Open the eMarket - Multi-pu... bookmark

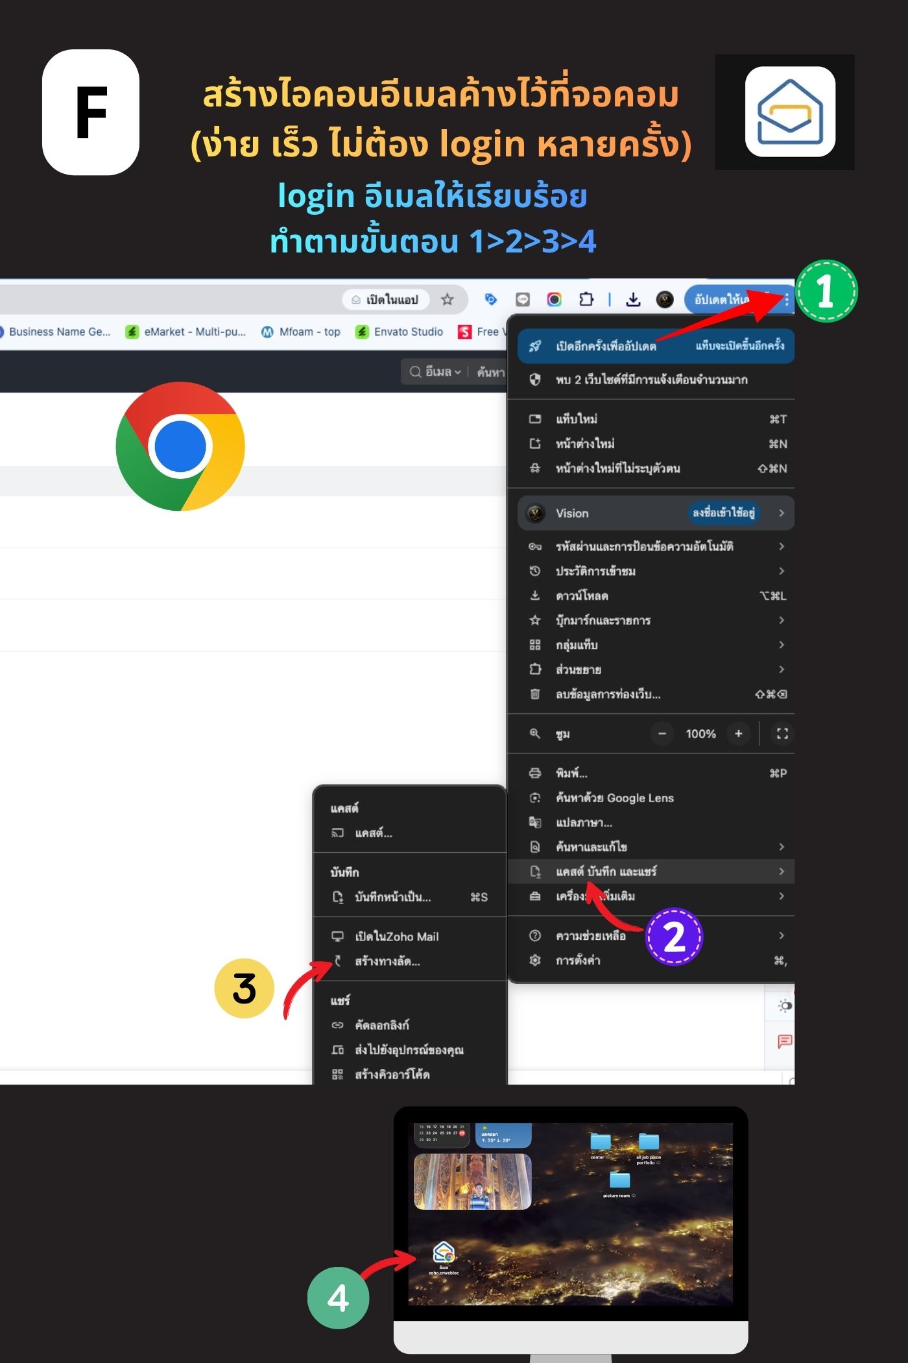(x=186, y=332)
